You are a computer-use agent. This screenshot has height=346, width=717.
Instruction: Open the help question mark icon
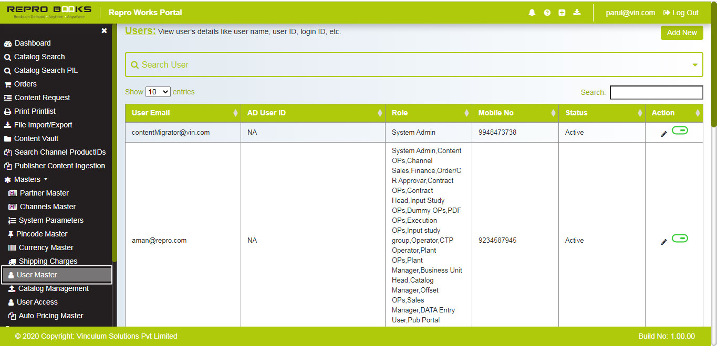point(547,13)
